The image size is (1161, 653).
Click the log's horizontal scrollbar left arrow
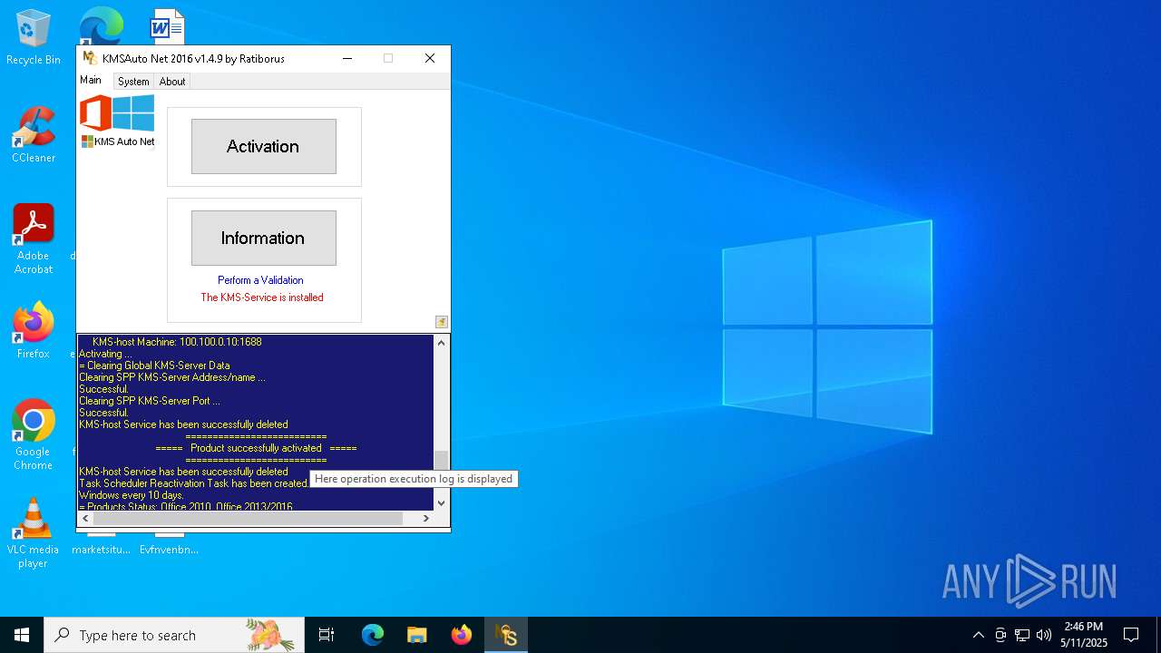(85, 518)
